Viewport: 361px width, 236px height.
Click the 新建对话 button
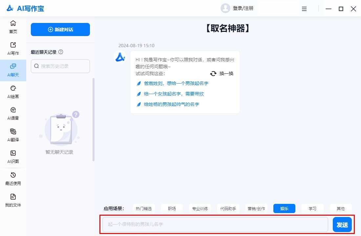pyautogui.click(x=60, y=29)
